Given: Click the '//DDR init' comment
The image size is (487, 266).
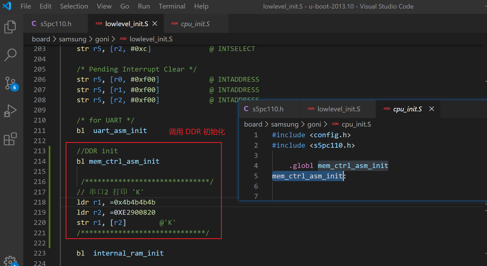Looking at the screenshot, I should [97, 151].
